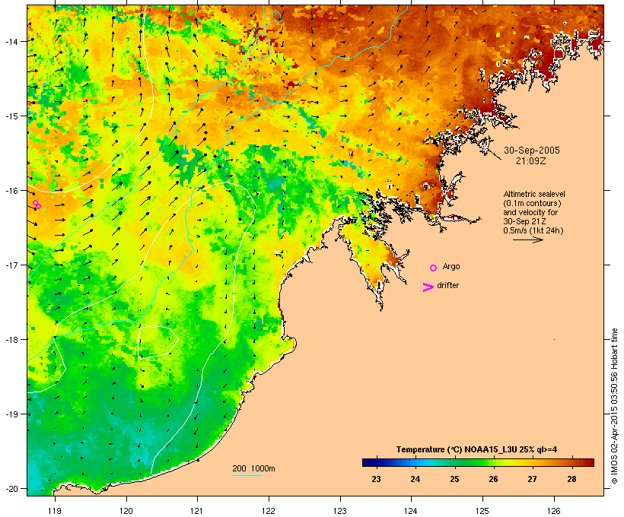
Task: Click the temperature color bar legend
Action: coord(478,462)
